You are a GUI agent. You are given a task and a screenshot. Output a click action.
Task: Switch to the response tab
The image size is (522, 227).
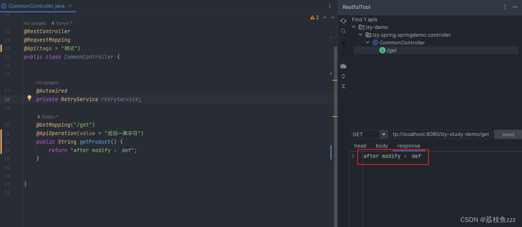click(409, 146)
